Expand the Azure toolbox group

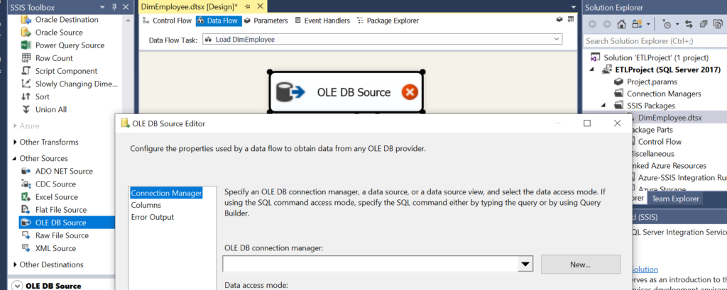(16, 126)
